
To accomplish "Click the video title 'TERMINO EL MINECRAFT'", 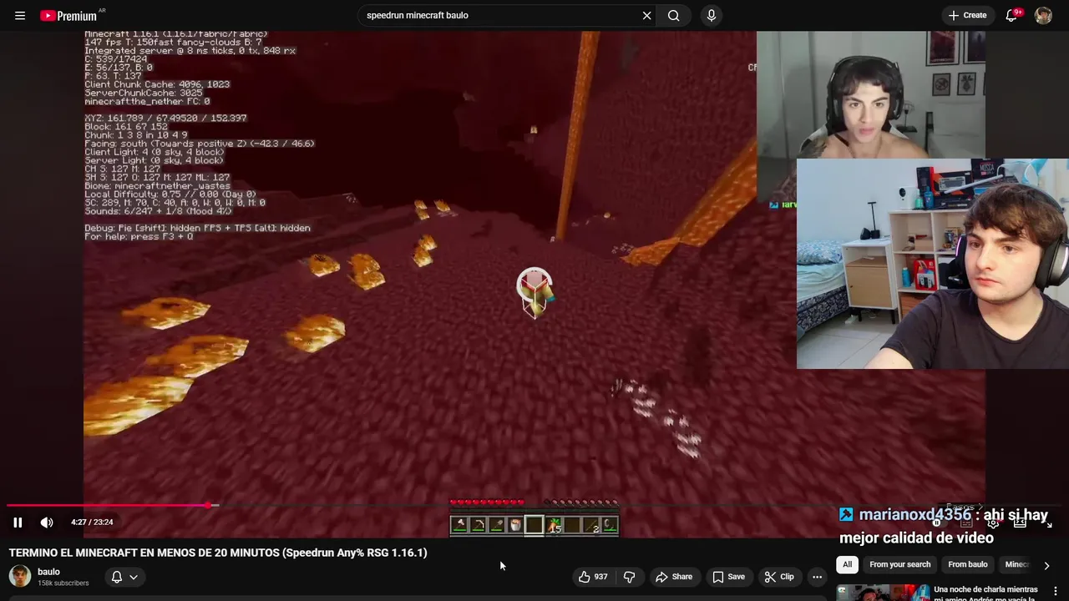I will 218,553.
